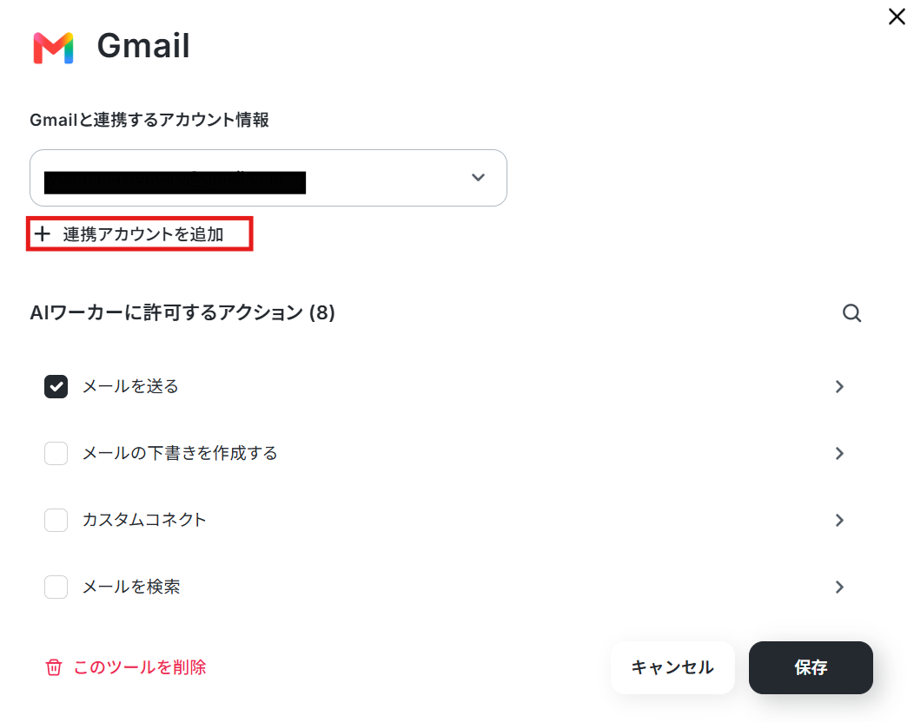Enable the メールの下書きを作成する checkbox
Viewport: 914px width, 722px height.
pos(56,453)
